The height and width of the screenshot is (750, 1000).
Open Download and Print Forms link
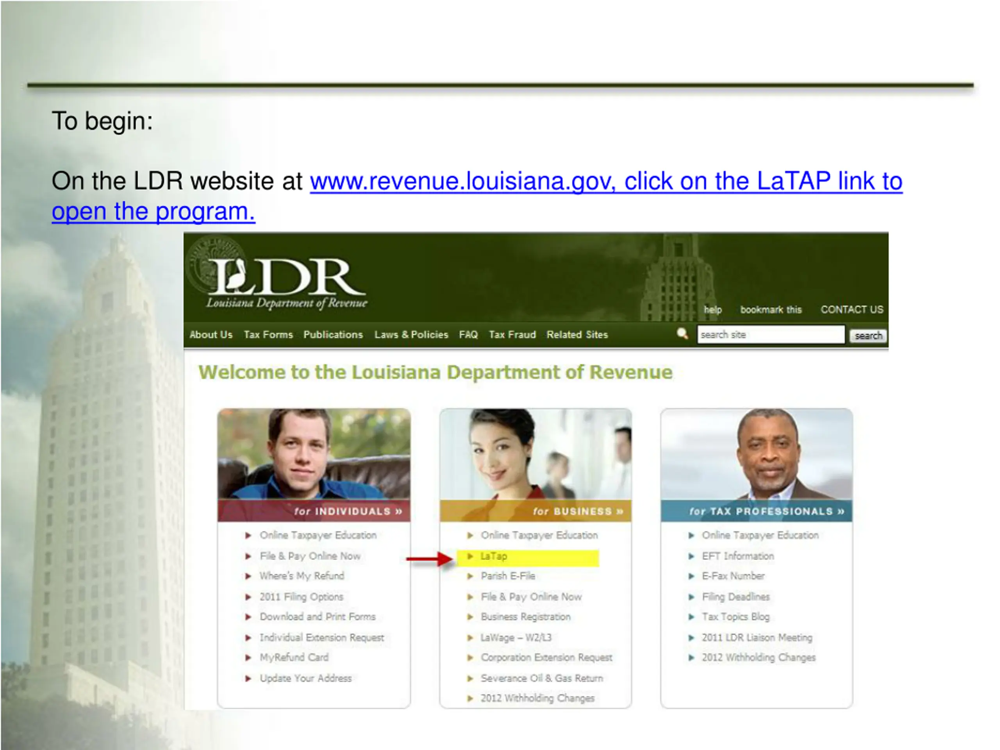(317, 617)
